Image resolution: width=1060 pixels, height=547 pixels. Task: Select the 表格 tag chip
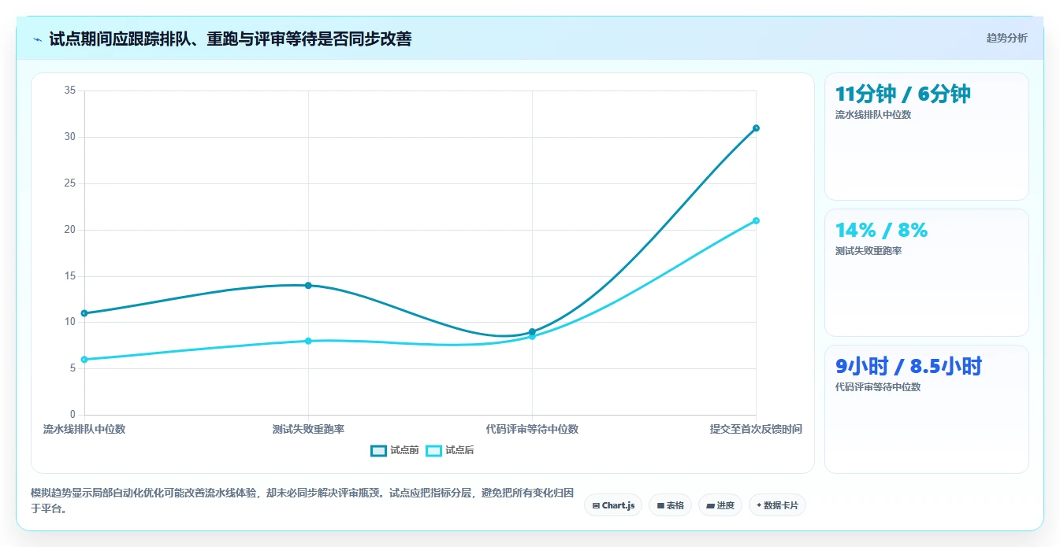(670, 505)
